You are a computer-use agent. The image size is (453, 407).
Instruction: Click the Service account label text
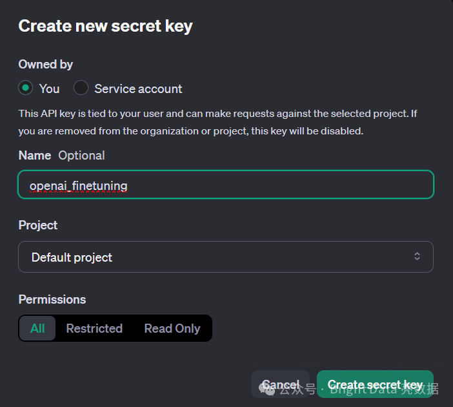[x=138, y=89]
